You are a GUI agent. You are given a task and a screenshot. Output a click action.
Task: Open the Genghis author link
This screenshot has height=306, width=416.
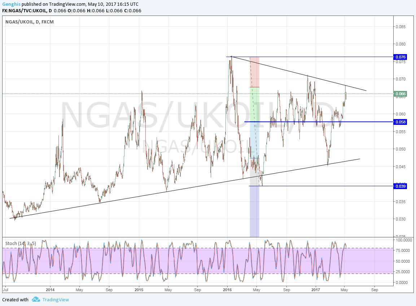tap(12, 4)
